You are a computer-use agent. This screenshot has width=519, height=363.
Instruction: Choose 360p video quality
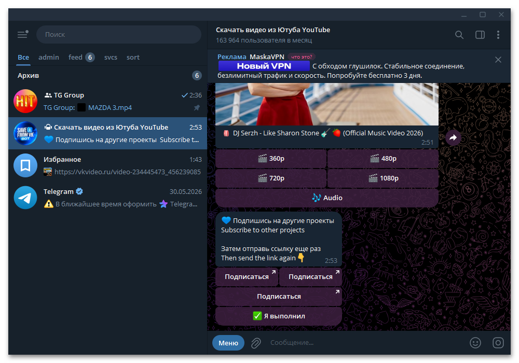point(271,159)
